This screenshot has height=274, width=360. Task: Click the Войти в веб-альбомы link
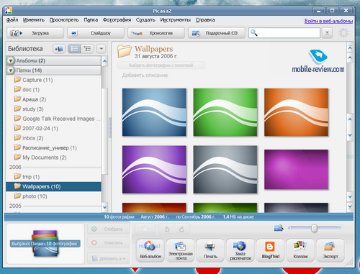pyautogui.click(x=328, y=21)
